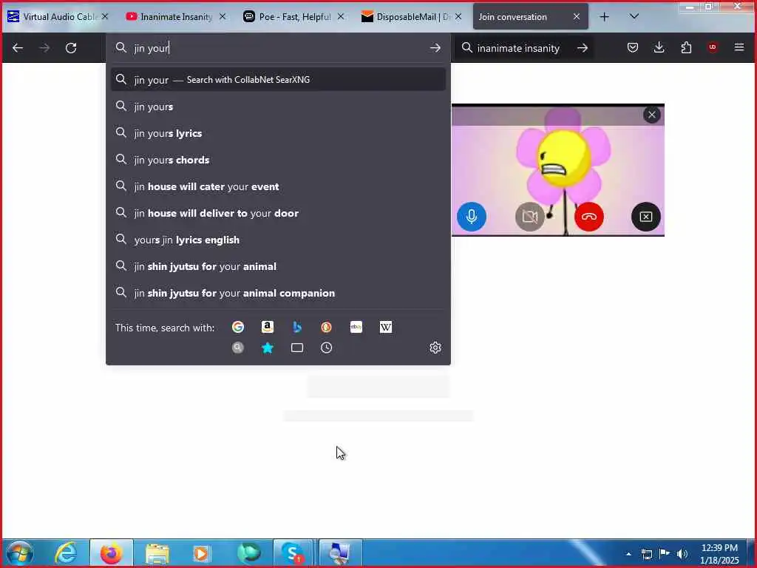Search this time with Google
757x568 pixels.
click(x=237, y=327)
